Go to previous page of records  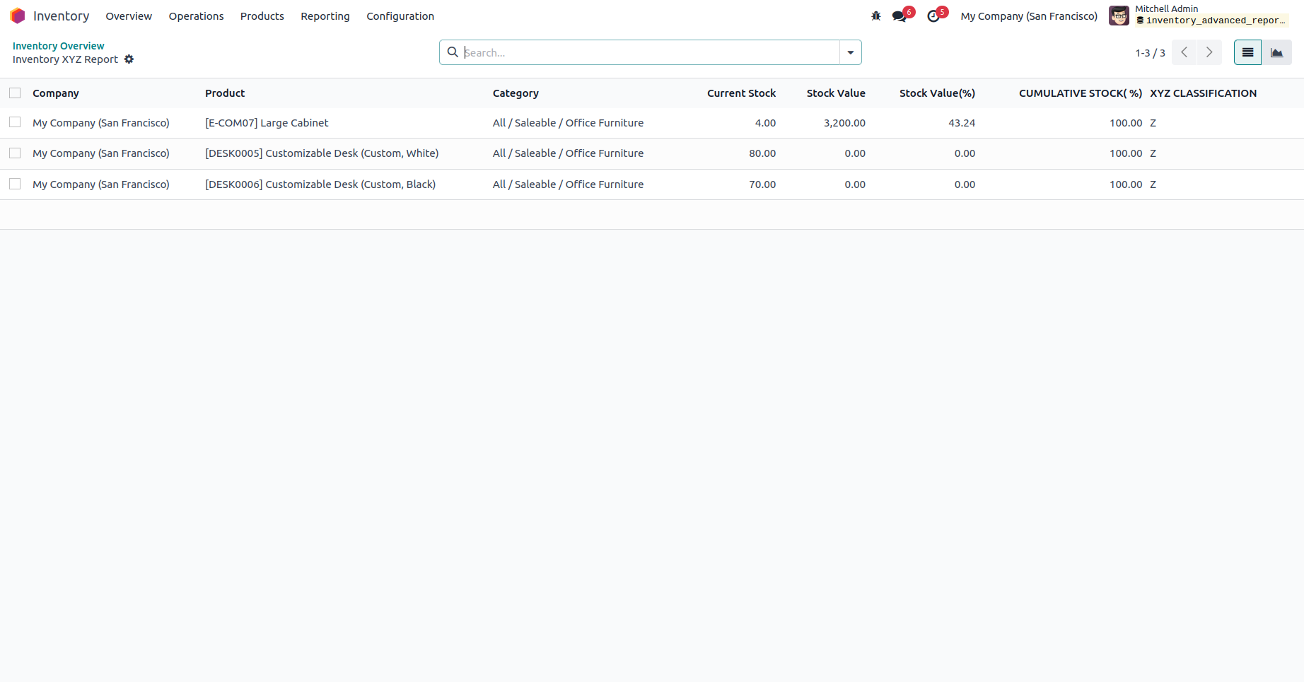point(1184,52)
